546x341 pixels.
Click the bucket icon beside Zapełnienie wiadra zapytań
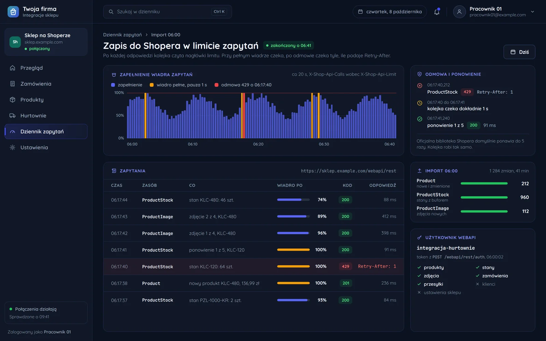coord(114,75)
